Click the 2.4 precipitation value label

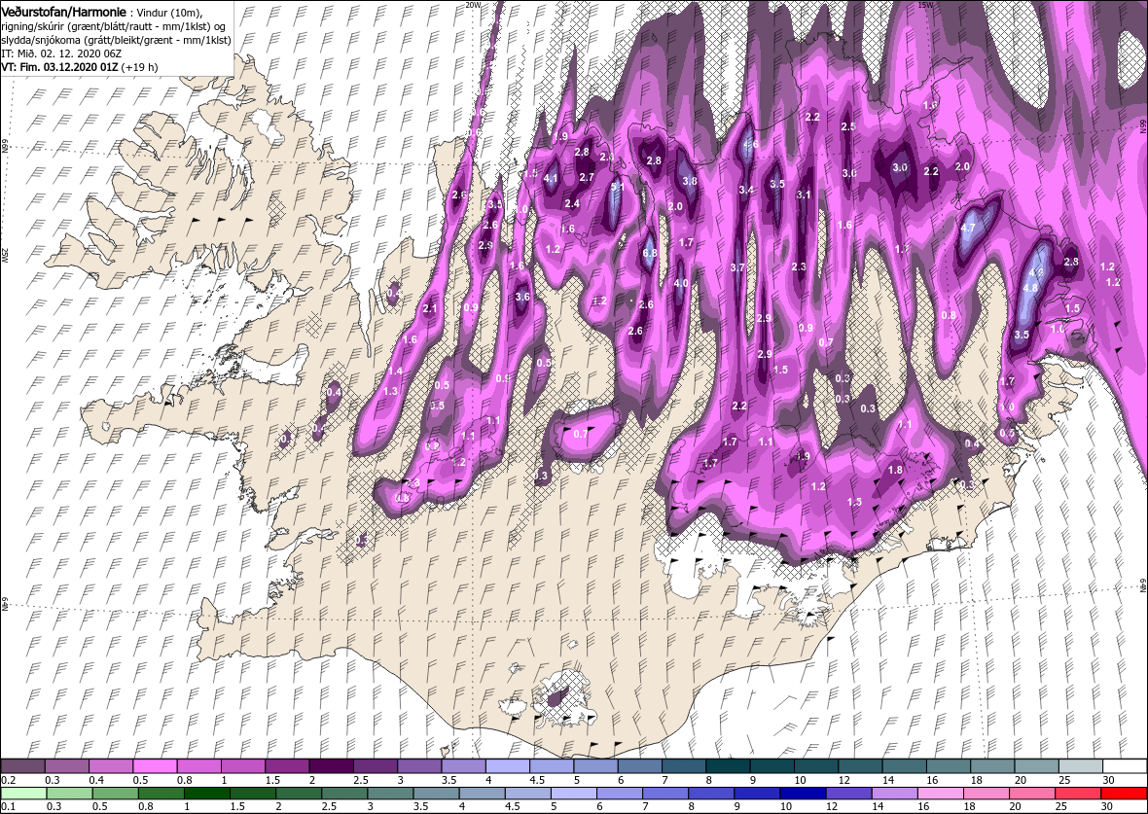[572, 203]
